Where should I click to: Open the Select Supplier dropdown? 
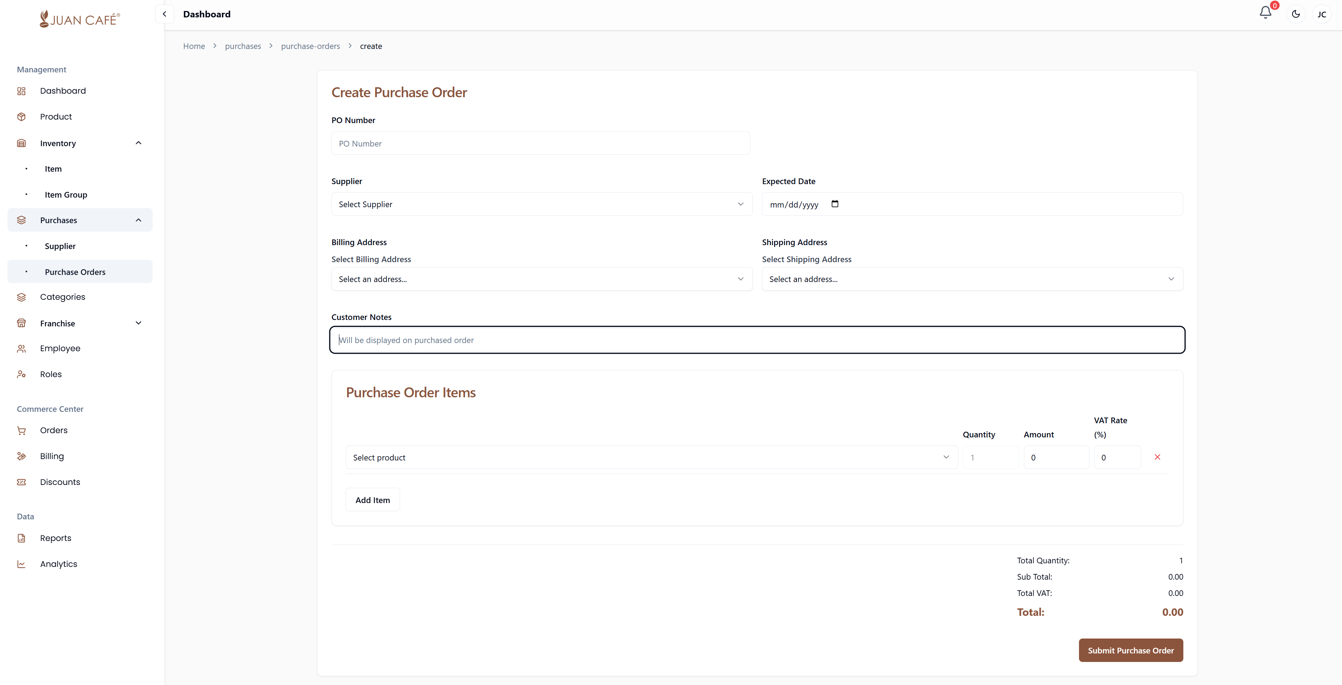540,204
